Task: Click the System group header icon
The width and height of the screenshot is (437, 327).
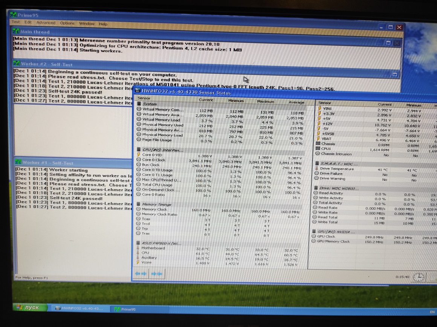Action: pyautogui.click(x=139, y=104)
